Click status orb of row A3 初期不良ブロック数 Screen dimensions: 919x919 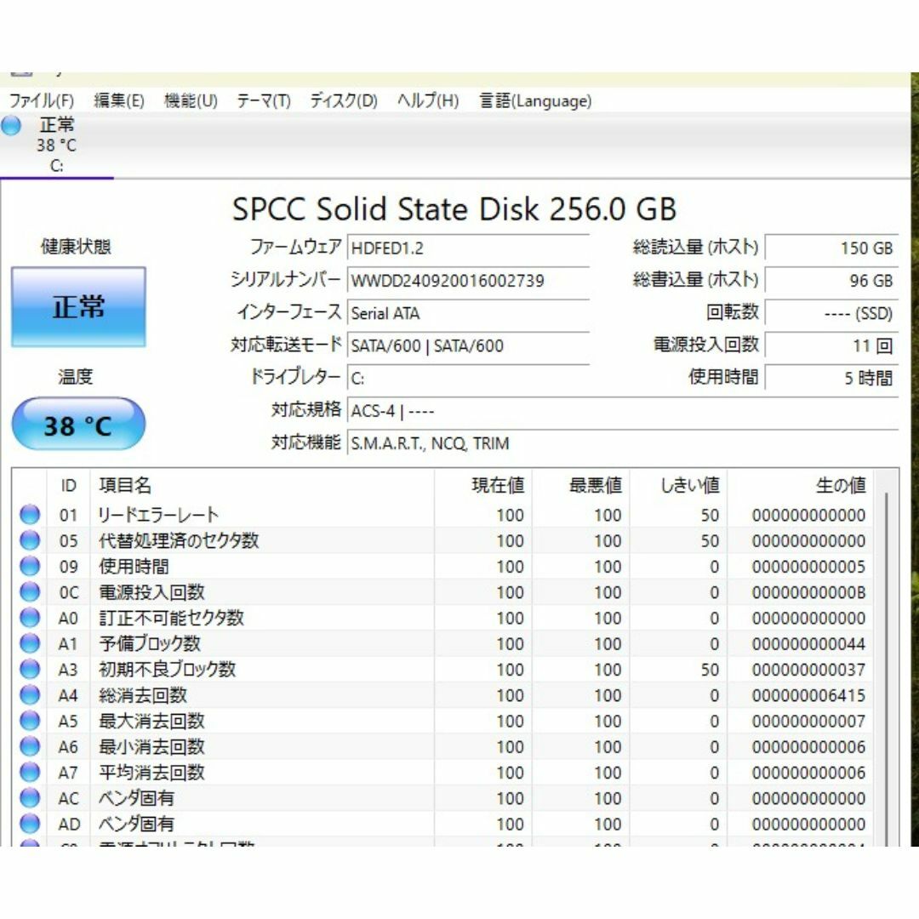coord(29,670)
